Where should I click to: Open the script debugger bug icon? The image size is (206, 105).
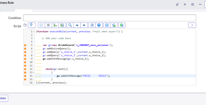[122, 25]
